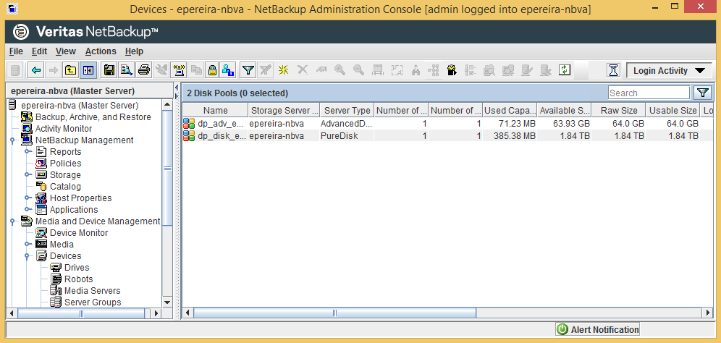The width and height of the screenshot is (721, 343).
Task: Click the funnel icon beside Search field
Action: (701, 93)
